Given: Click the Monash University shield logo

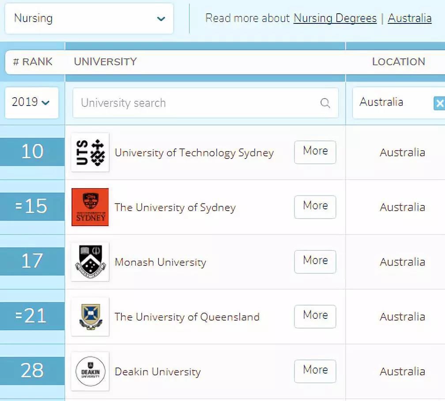Looking at the screenshot, I should pyautogui.click(x=90, y=262).
